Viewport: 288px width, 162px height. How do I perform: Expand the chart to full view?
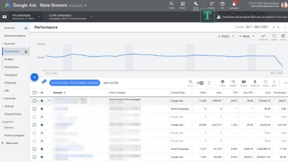point(274,36)
